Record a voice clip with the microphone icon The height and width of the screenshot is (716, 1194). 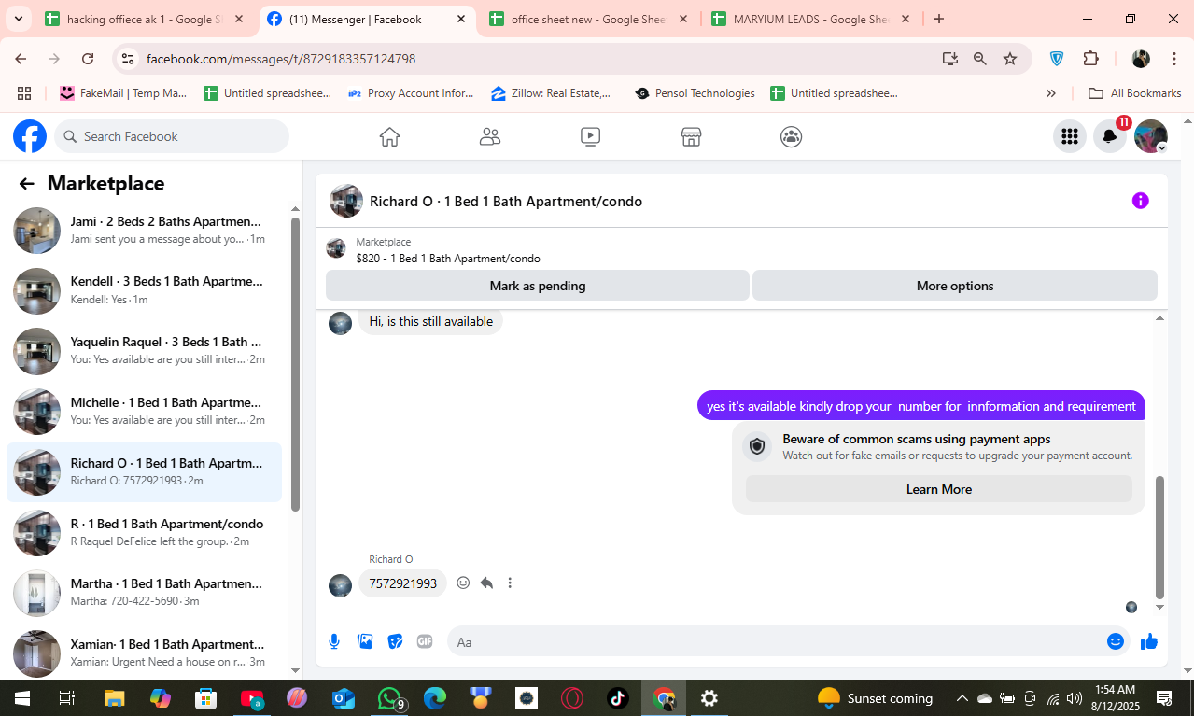click(334, 641)
